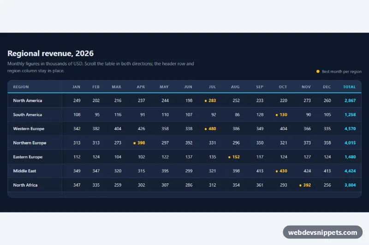369x245 pixels.
Task: Click South America February value 95
Action: (97, 114)
